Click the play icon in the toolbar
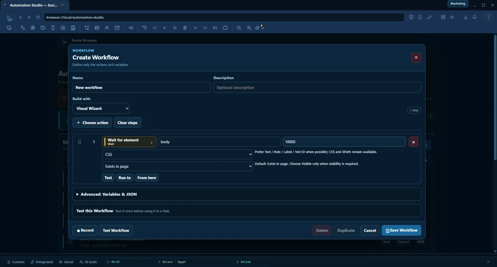This screenshot has height=267, width=497. click(175, 28)
